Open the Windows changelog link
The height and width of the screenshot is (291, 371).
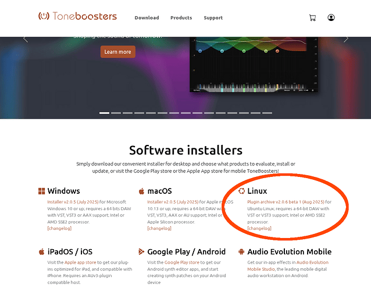(x=59, y=229)
